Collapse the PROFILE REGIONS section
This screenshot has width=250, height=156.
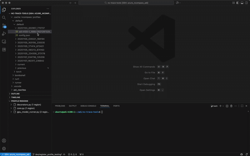click(x=30, y=101)
